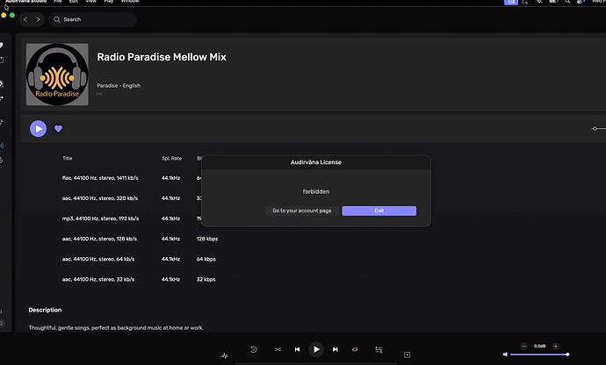
Task: Skip to the next track
Action: click(x=335, y=349)
